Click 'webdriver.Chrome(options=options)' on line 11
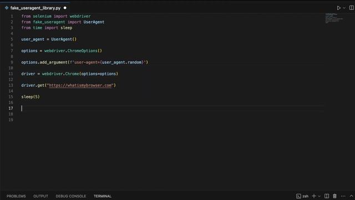The image size is (355, 200). pyautogui.click(x=80, y=74)
